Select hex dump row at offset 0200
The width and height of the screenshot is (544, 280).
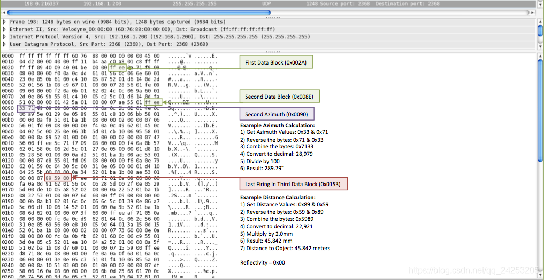click(110, 241)
